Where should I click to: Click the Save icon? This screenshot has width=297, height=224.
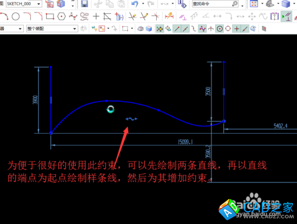(84, 4)
